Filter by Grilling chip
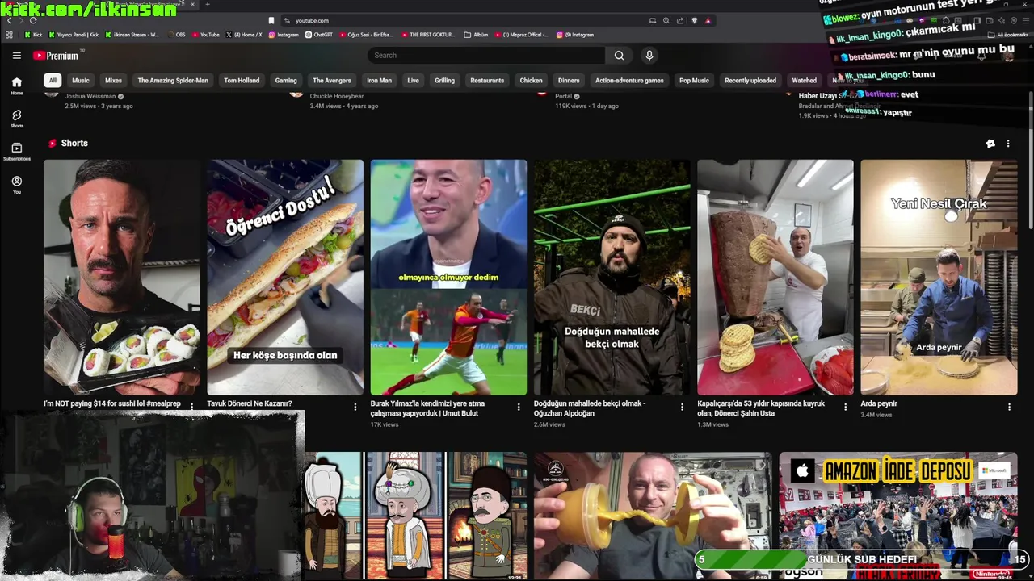 tap(444, 81)
